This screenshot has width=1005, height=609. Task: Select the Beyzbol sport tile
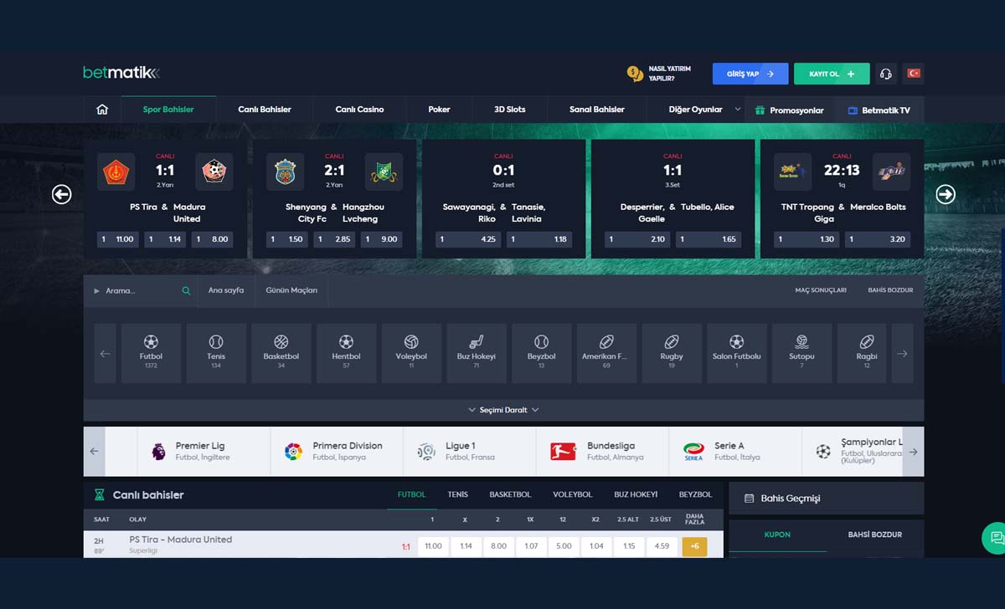(x=541, y=353)
